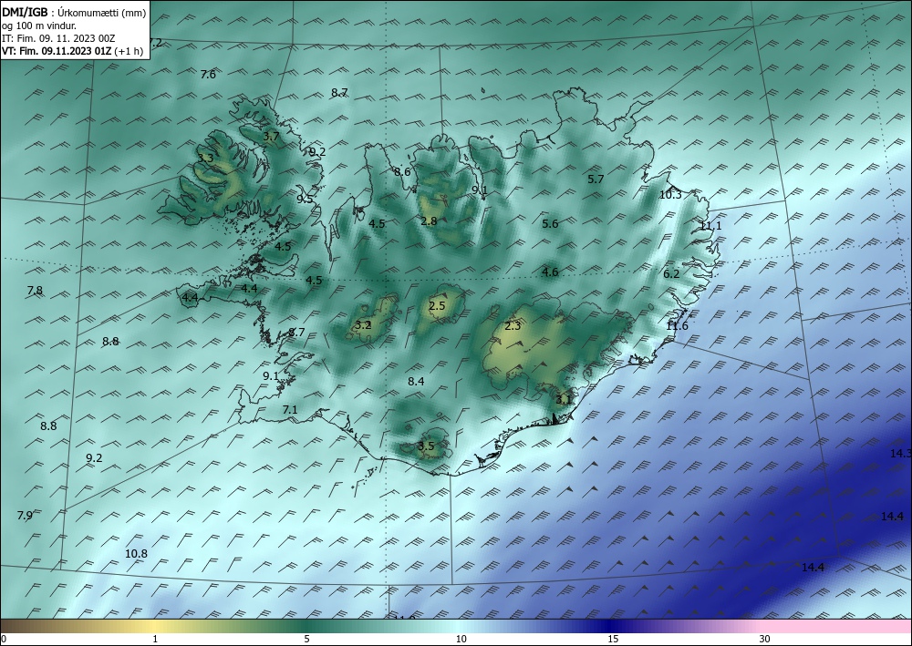Select the 8.6 value label
The width and height of the screenshot is (912, 646).
point(402,171)
